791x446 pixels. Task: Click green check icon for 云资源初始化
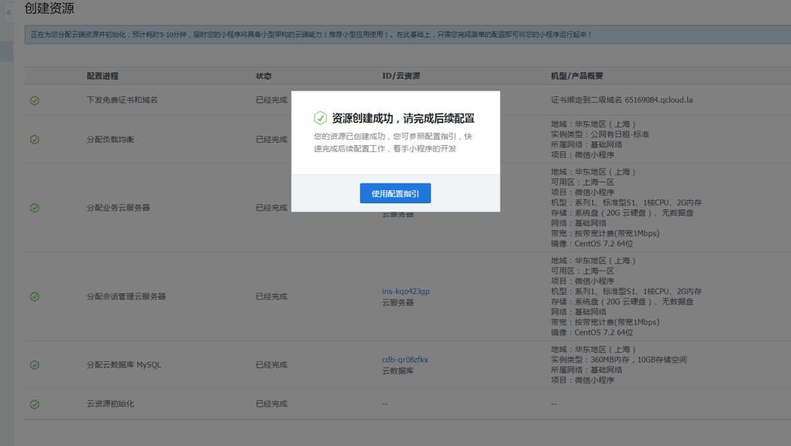point(35,404)
